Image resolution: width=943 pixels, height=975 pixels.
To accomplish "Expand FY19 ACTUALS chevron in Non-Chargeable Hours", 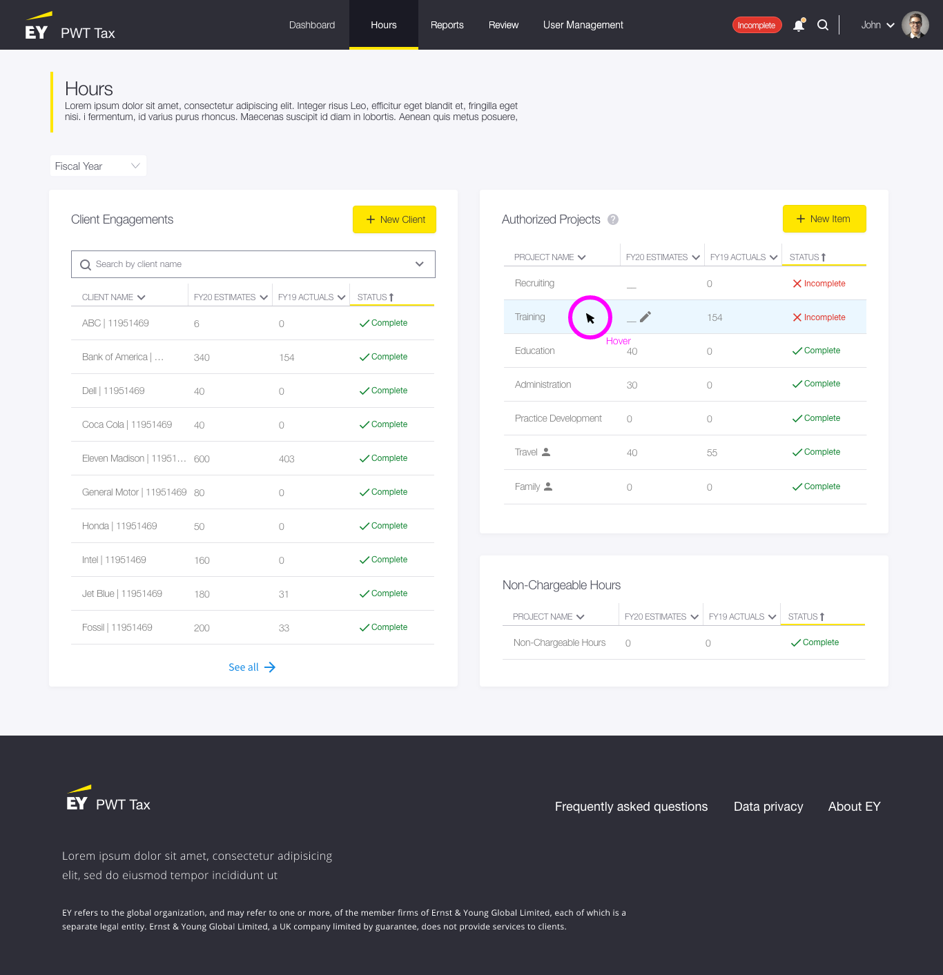I will (x=772, y=617).
